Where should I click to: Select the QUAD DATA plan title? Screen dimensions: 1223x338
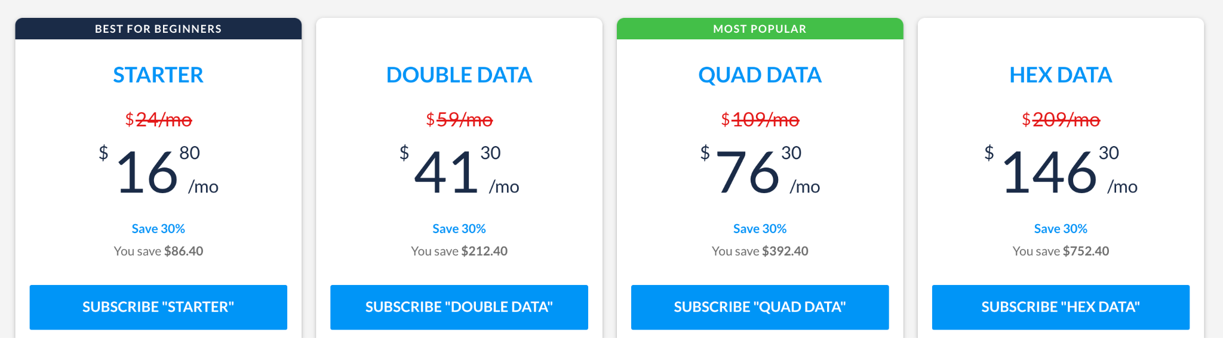pyautogui.click(x=760, y=75)
